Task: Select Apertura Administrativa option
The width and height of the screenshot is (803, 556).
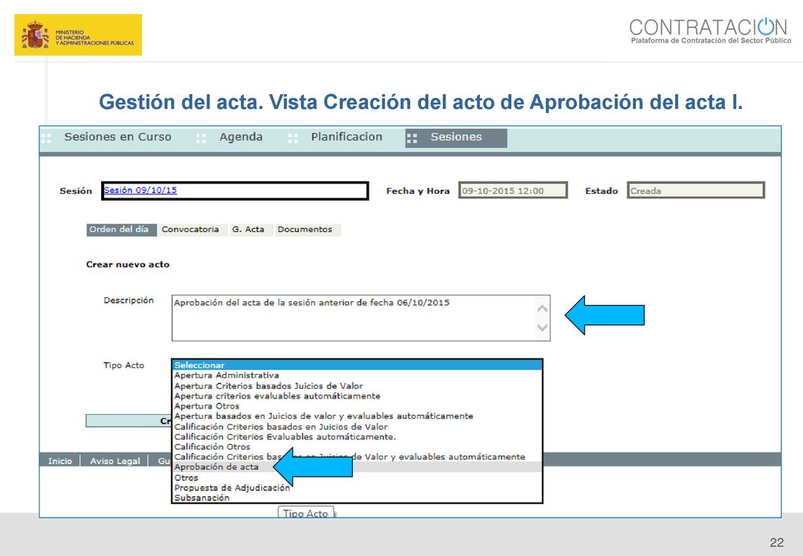Action: point(357,376)
